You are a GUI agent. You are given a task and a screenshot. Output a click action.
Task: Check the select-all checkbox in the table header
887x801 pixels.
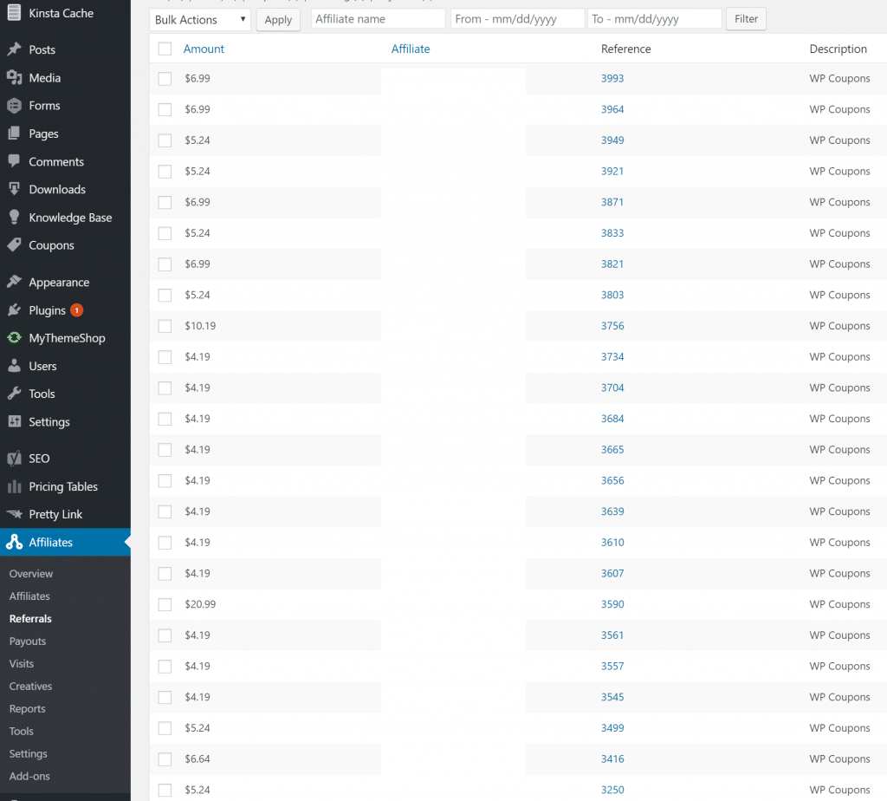[164, 49]
